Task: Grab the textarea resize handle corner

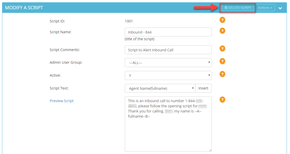Action: pyautogui.click(x=210, y=150)
